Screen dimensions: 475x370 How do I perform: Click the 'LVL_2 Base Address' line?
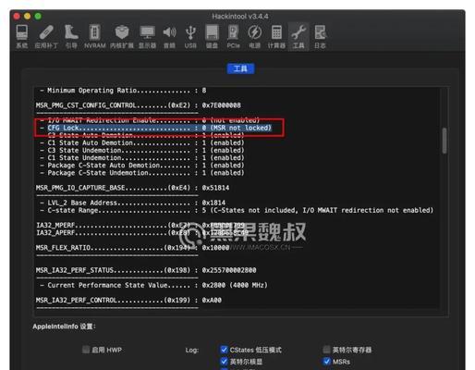pyautogui.click(x=132, y=203)
